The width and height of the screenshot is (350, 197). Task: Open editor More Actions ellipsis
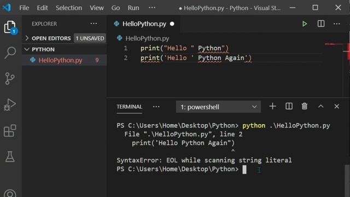coord(337,24)
